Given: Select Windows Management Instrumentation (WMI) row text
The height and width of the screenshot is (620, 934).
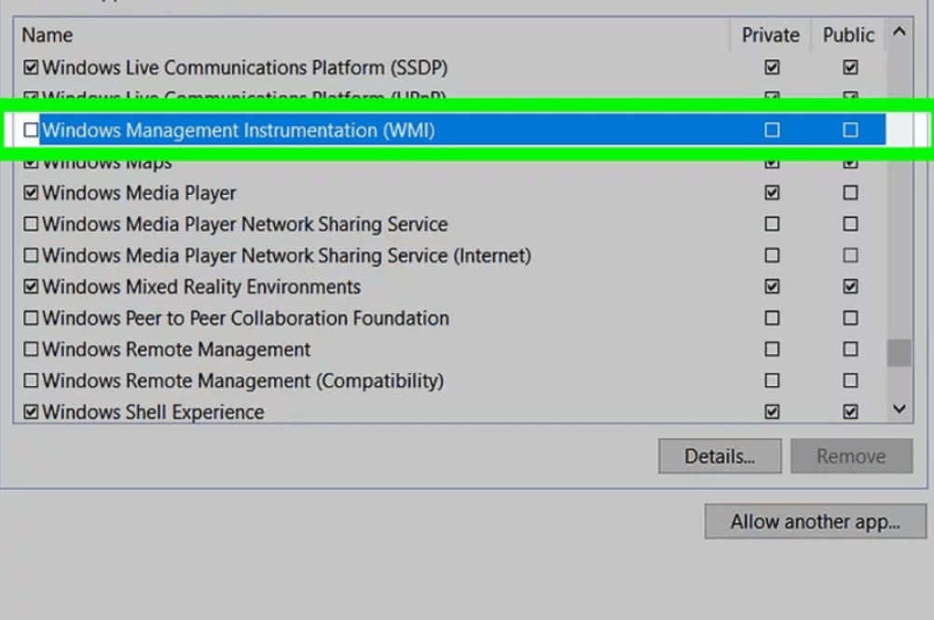Looking at the screenshot, I should click(239, 131).
